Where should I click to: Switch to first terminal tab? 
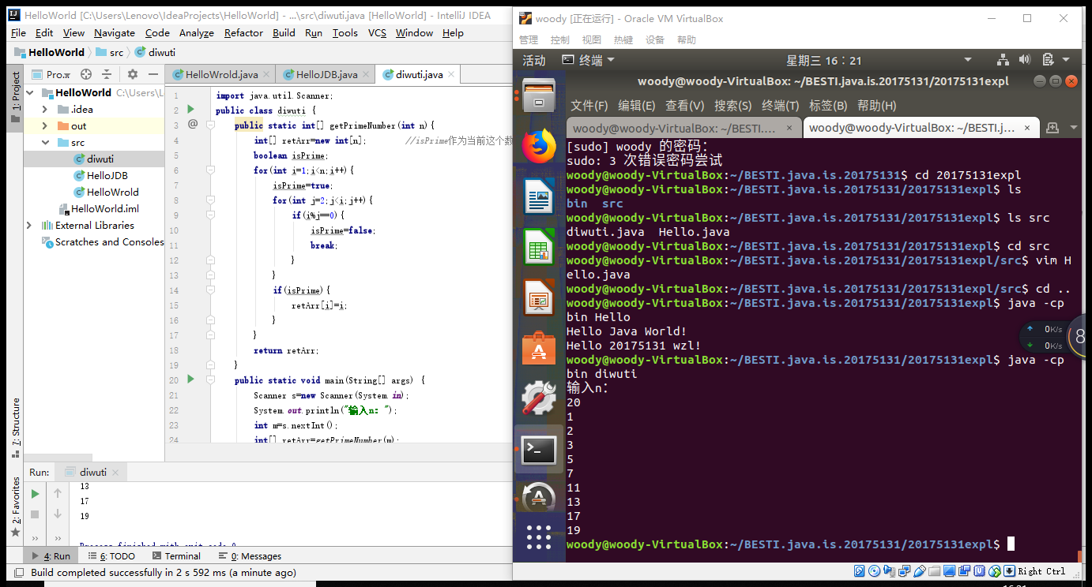pyautogui.click(x=683, y=128)
